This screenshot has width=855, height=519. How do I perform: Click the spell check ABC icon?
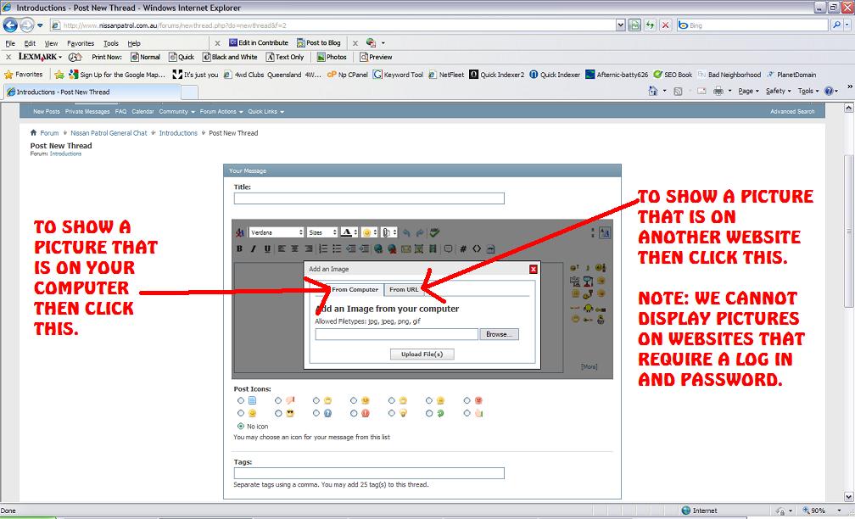coord(434,232)
